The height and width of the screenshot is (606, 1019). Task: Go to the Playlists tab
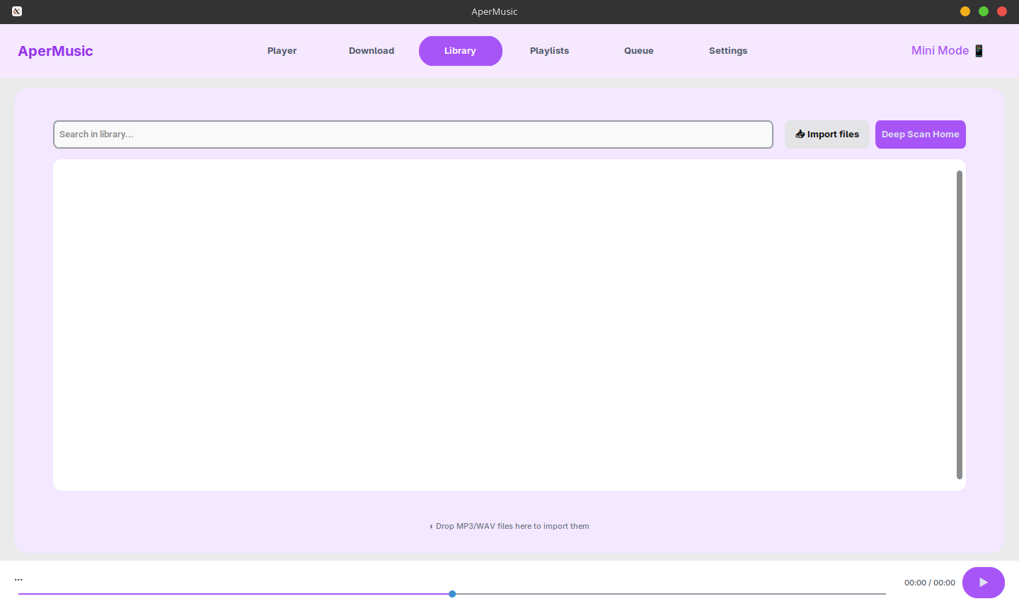(x=550, y=51)
